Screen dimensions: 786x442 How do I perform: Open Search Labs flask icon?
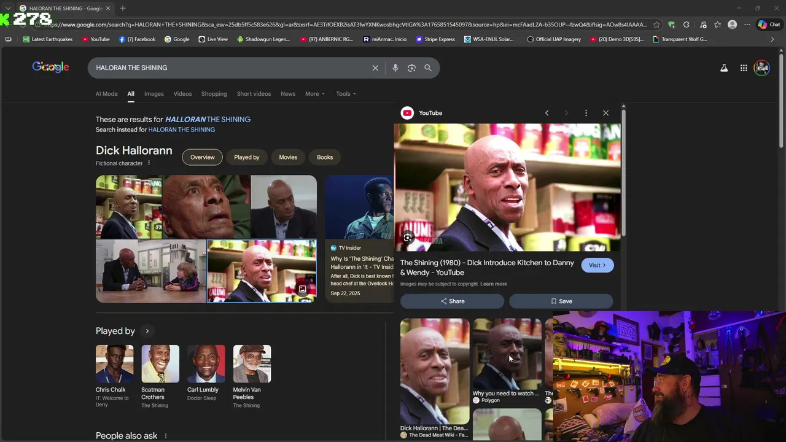click(x=724, y=68)
